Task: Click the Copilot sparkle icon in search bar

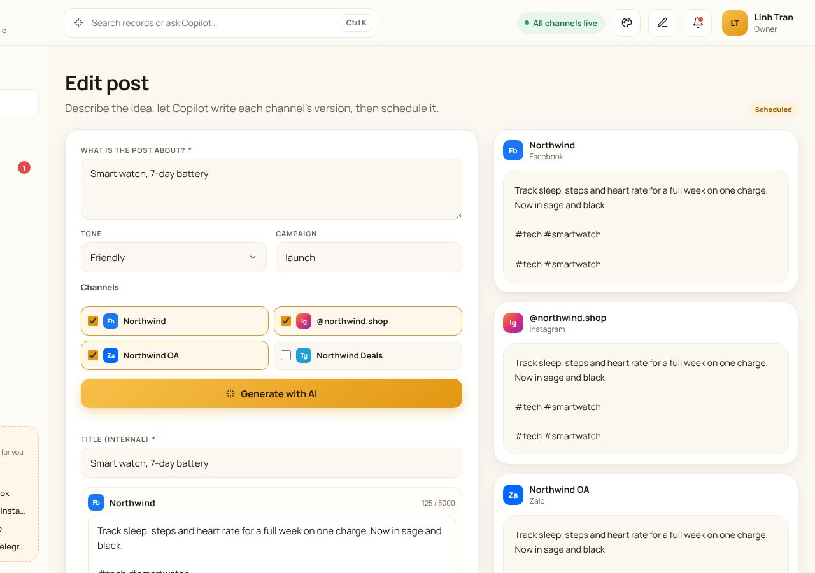Action: tap(78, 23)
